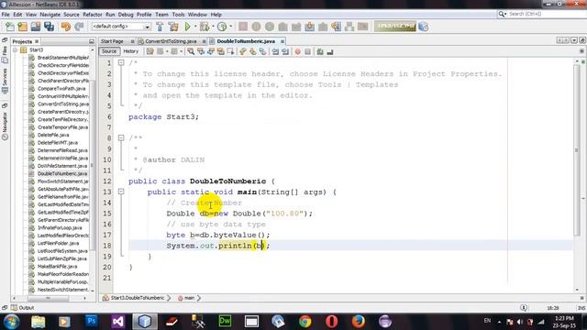Go to the previous bookmark icon

[x=243, y=51]
